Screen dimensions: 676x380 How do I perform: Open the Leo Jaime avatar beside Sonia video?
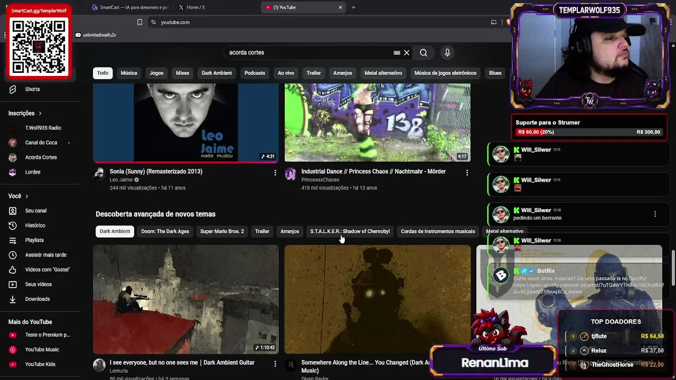pyautogui.click(x=99, y=174)
